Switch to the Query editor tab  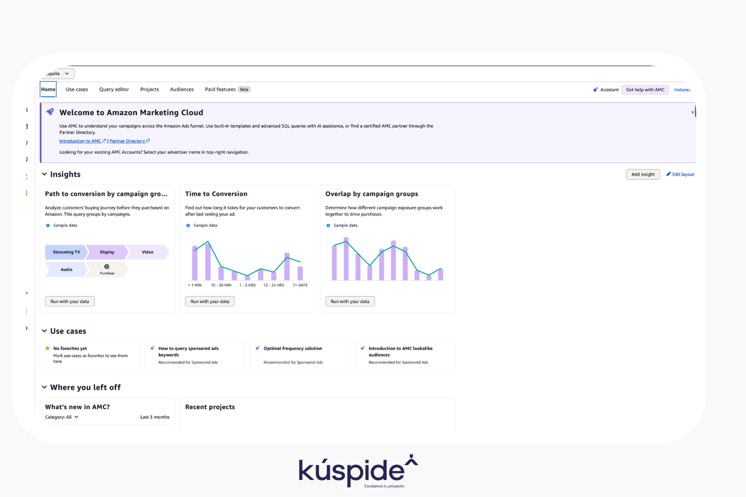(x=114, y=90)
